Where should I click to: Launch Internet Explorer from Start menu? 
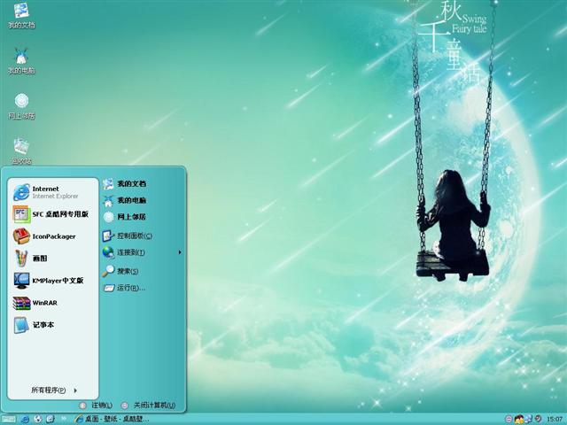pyautogui.click(x=53, y=192)
